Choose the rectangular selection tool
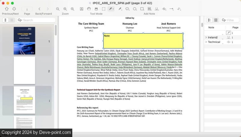 pos(103,9)
